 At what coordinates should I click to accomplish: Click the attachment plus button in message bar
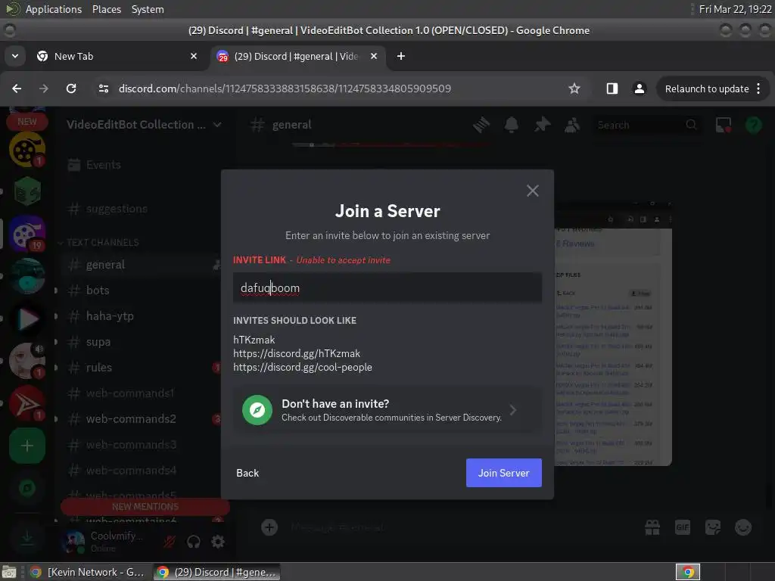pos(269,527)
